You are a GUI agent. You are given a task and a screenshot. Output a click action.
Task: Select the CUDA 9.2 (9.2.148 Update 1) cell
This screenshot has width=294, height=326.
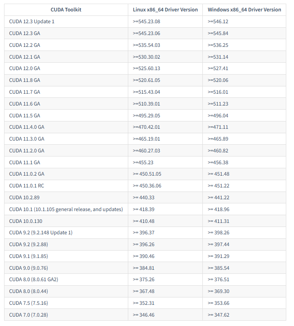coord(41,233)
